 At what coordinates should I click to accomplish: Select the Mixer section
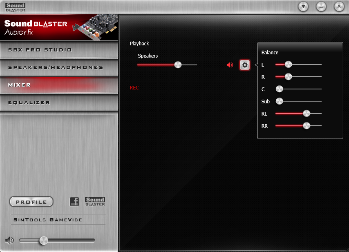pos(59,85)
